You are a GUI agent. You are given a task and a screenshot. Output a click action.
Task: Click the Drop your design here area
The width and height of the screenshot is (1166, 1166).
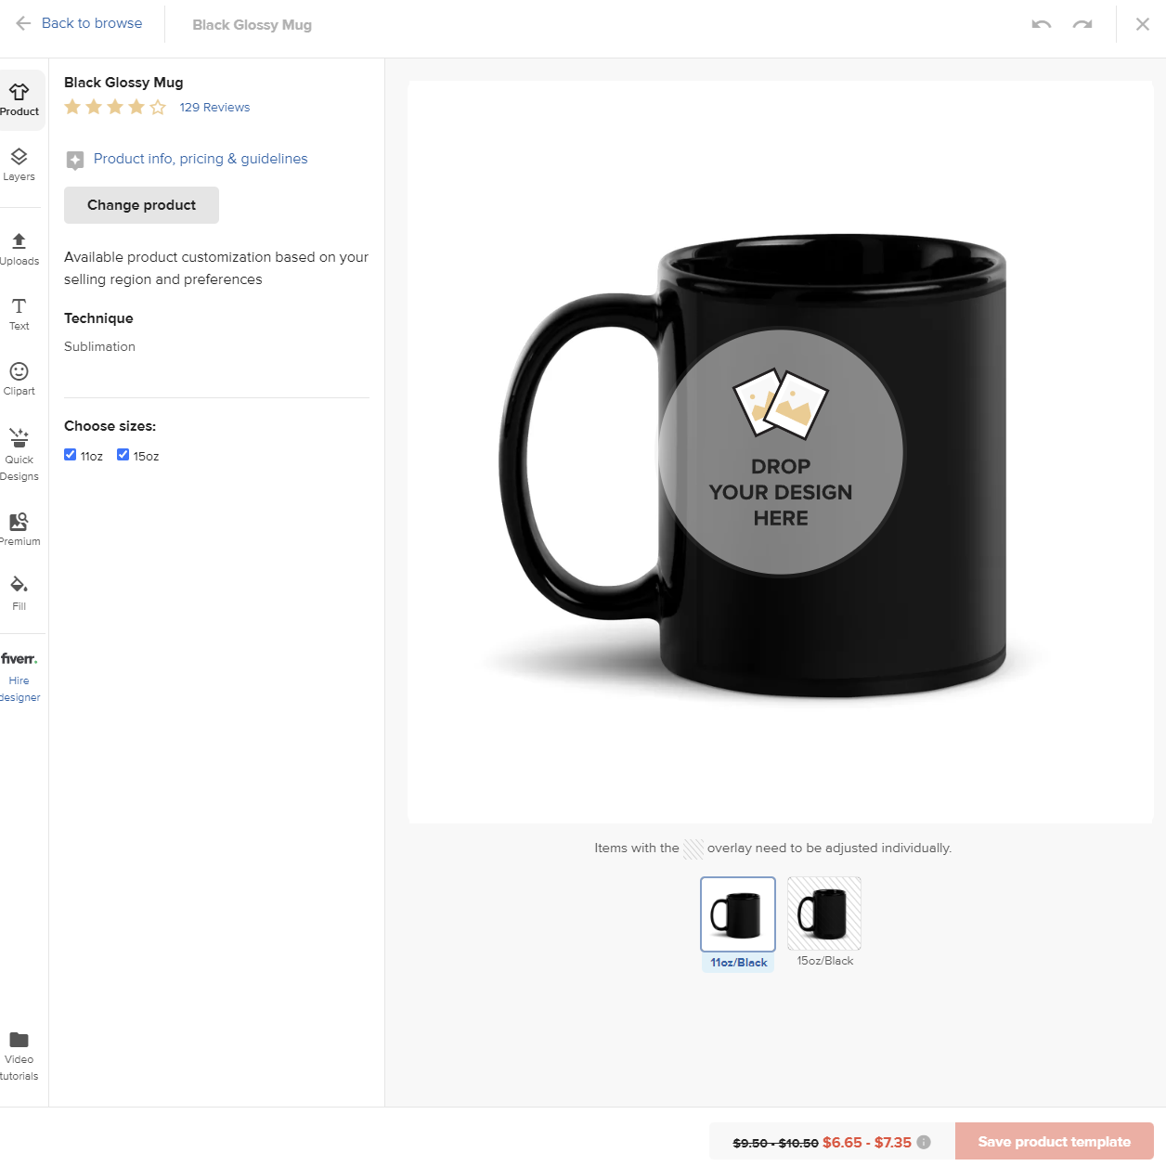(x=781, y=452)
